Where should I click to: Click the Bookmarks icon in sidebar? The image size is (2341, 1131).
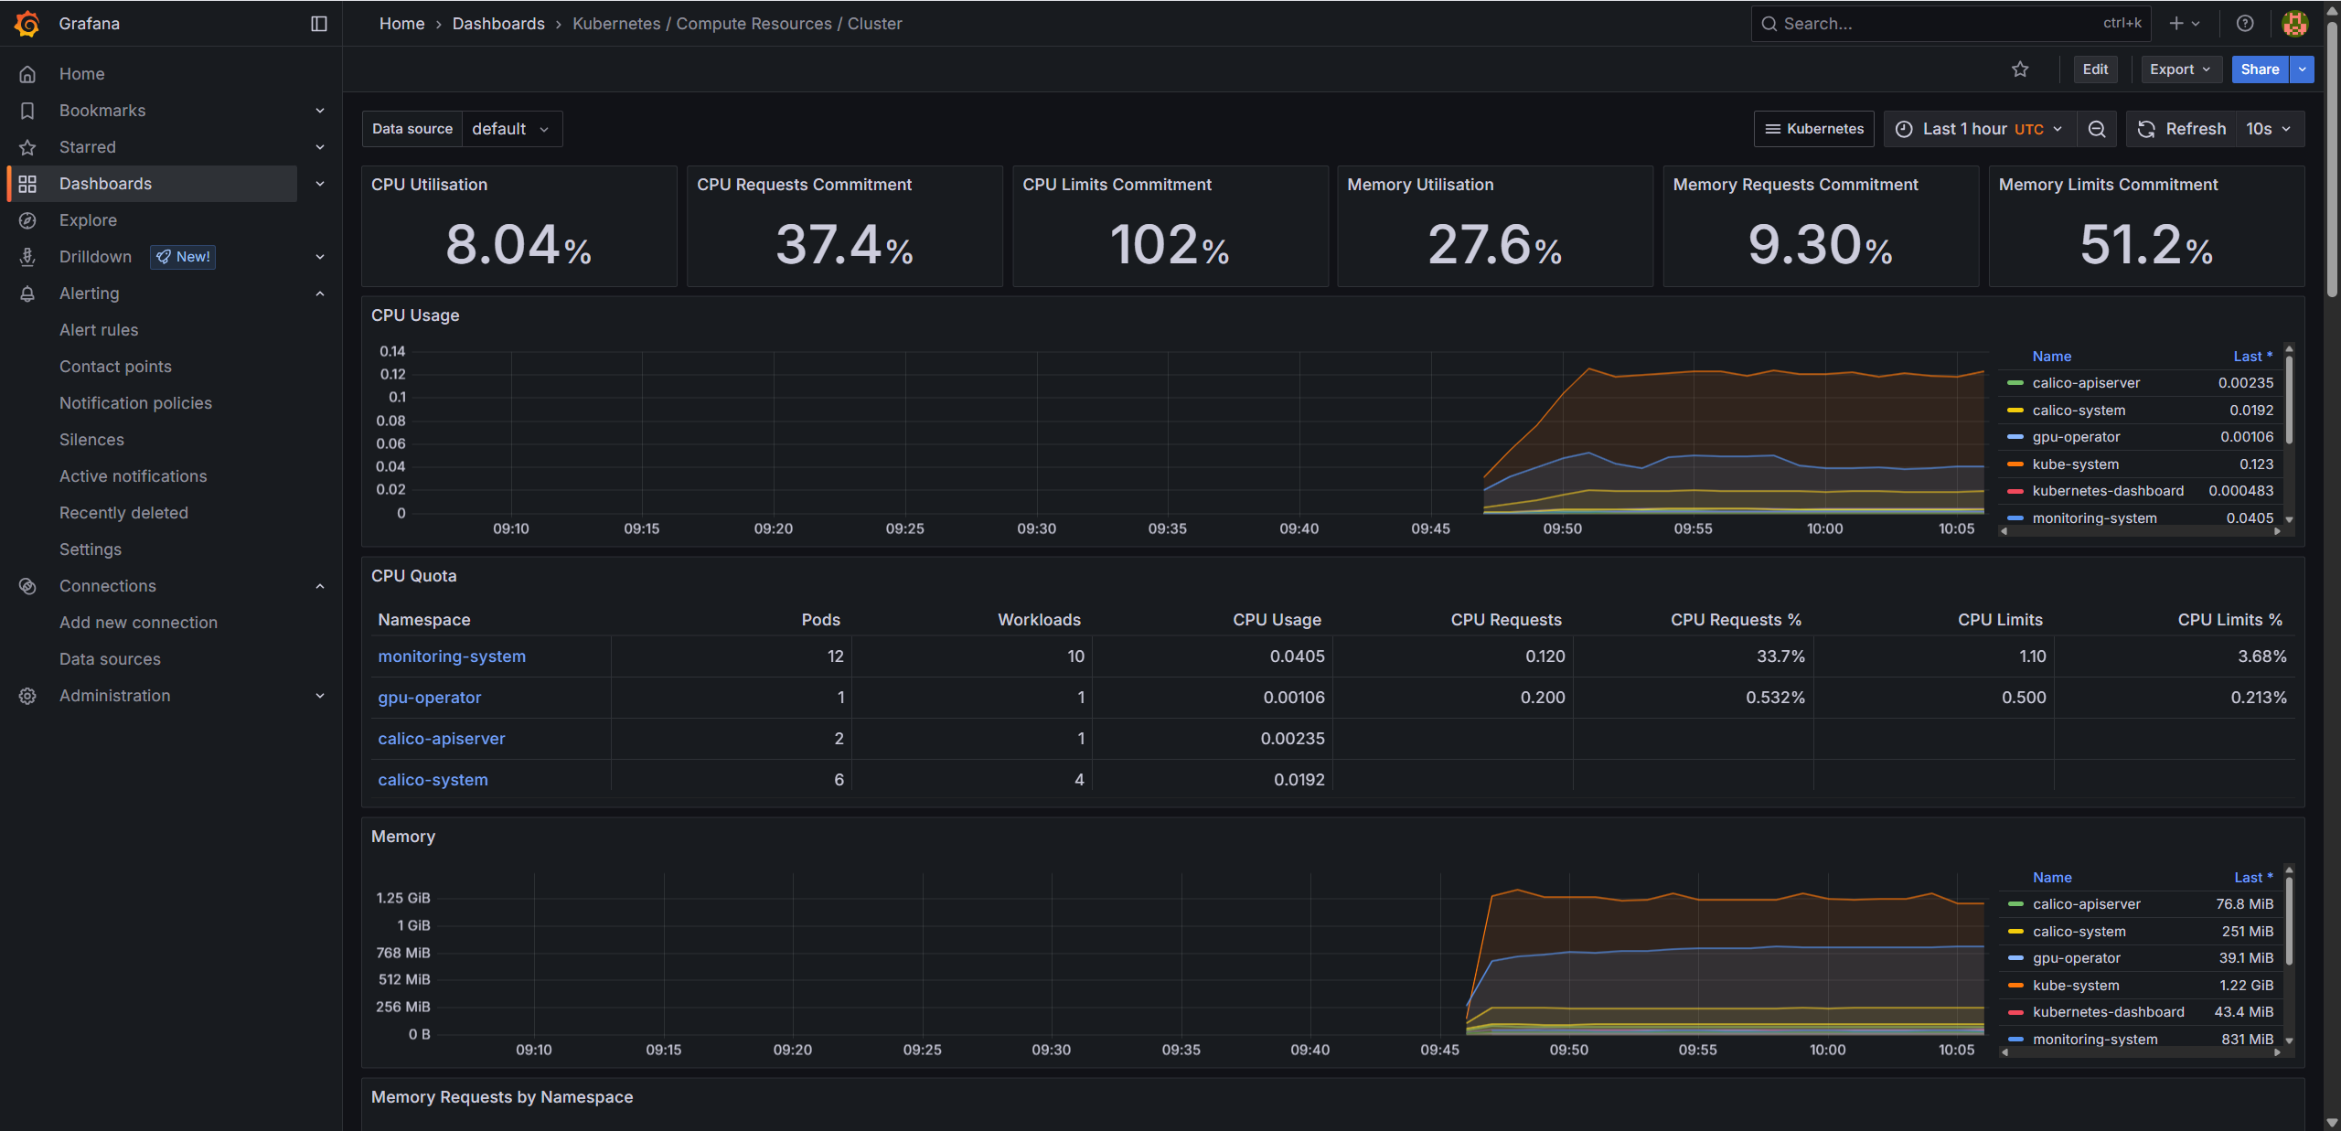[x=27, y=111]
